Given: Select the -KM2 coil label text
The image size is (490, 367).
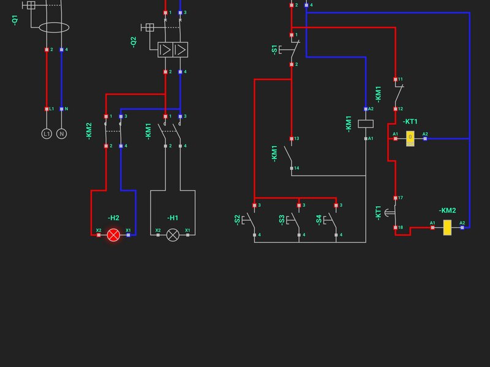Looking at the screenshot, I should point(447,210).
